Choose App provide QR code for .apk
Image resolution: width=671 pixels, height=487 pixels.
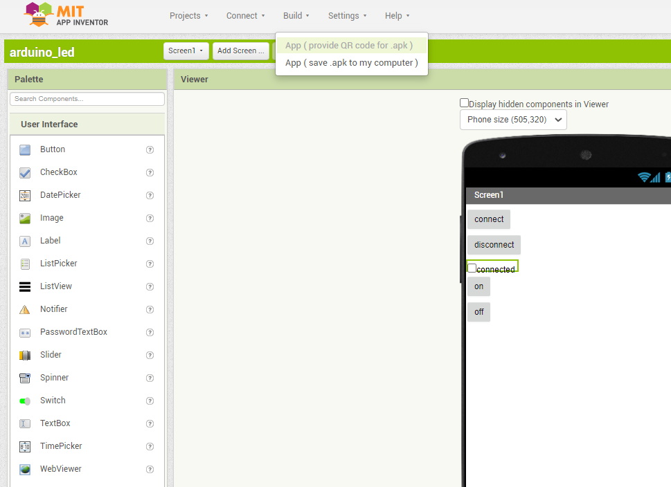pos(351,46)
